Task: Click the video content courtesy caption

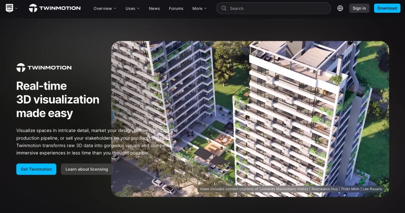Action: point(291,189)
